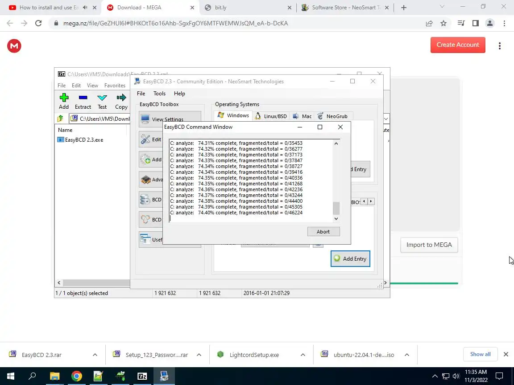514x385 pixels.
Task: Open 7-Zip View menu
Action: tap(92, 85)
